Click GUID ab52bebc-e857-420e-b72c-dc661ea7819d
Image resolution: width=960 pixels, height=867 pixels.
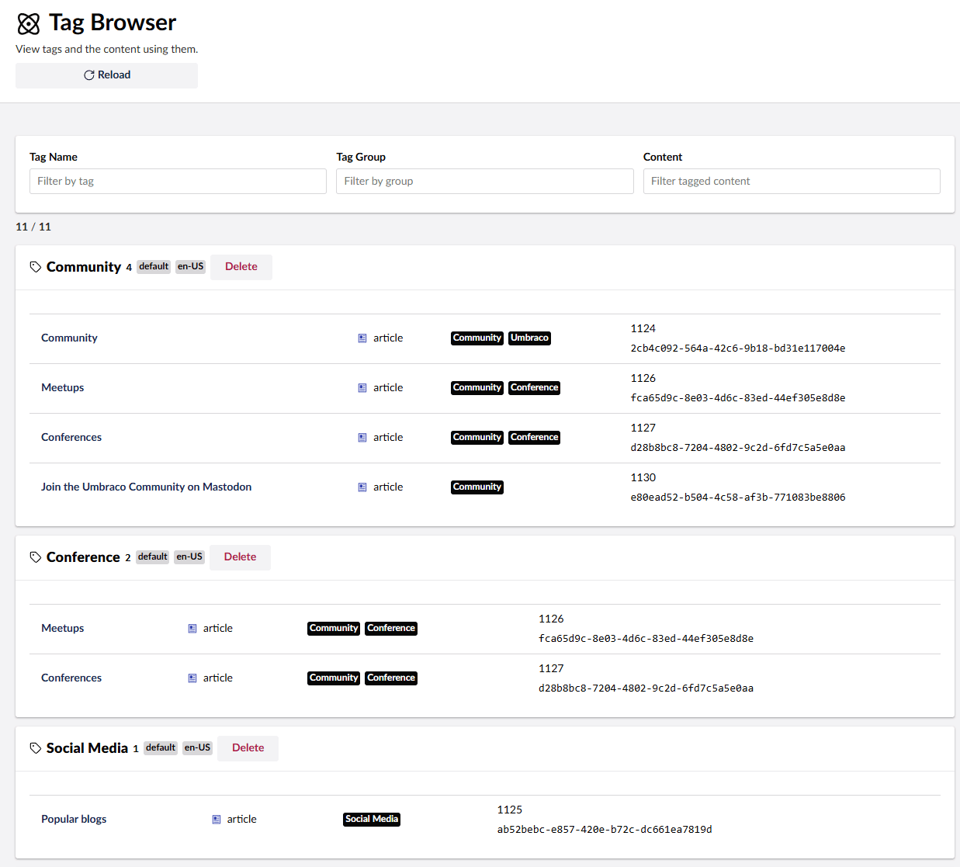[605, 830]
